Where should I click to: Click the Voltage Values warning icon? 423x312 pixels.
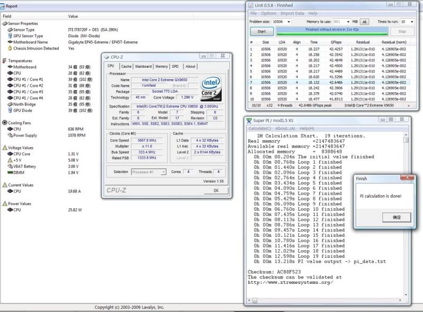pyautogui.click(x=5, y=148)
